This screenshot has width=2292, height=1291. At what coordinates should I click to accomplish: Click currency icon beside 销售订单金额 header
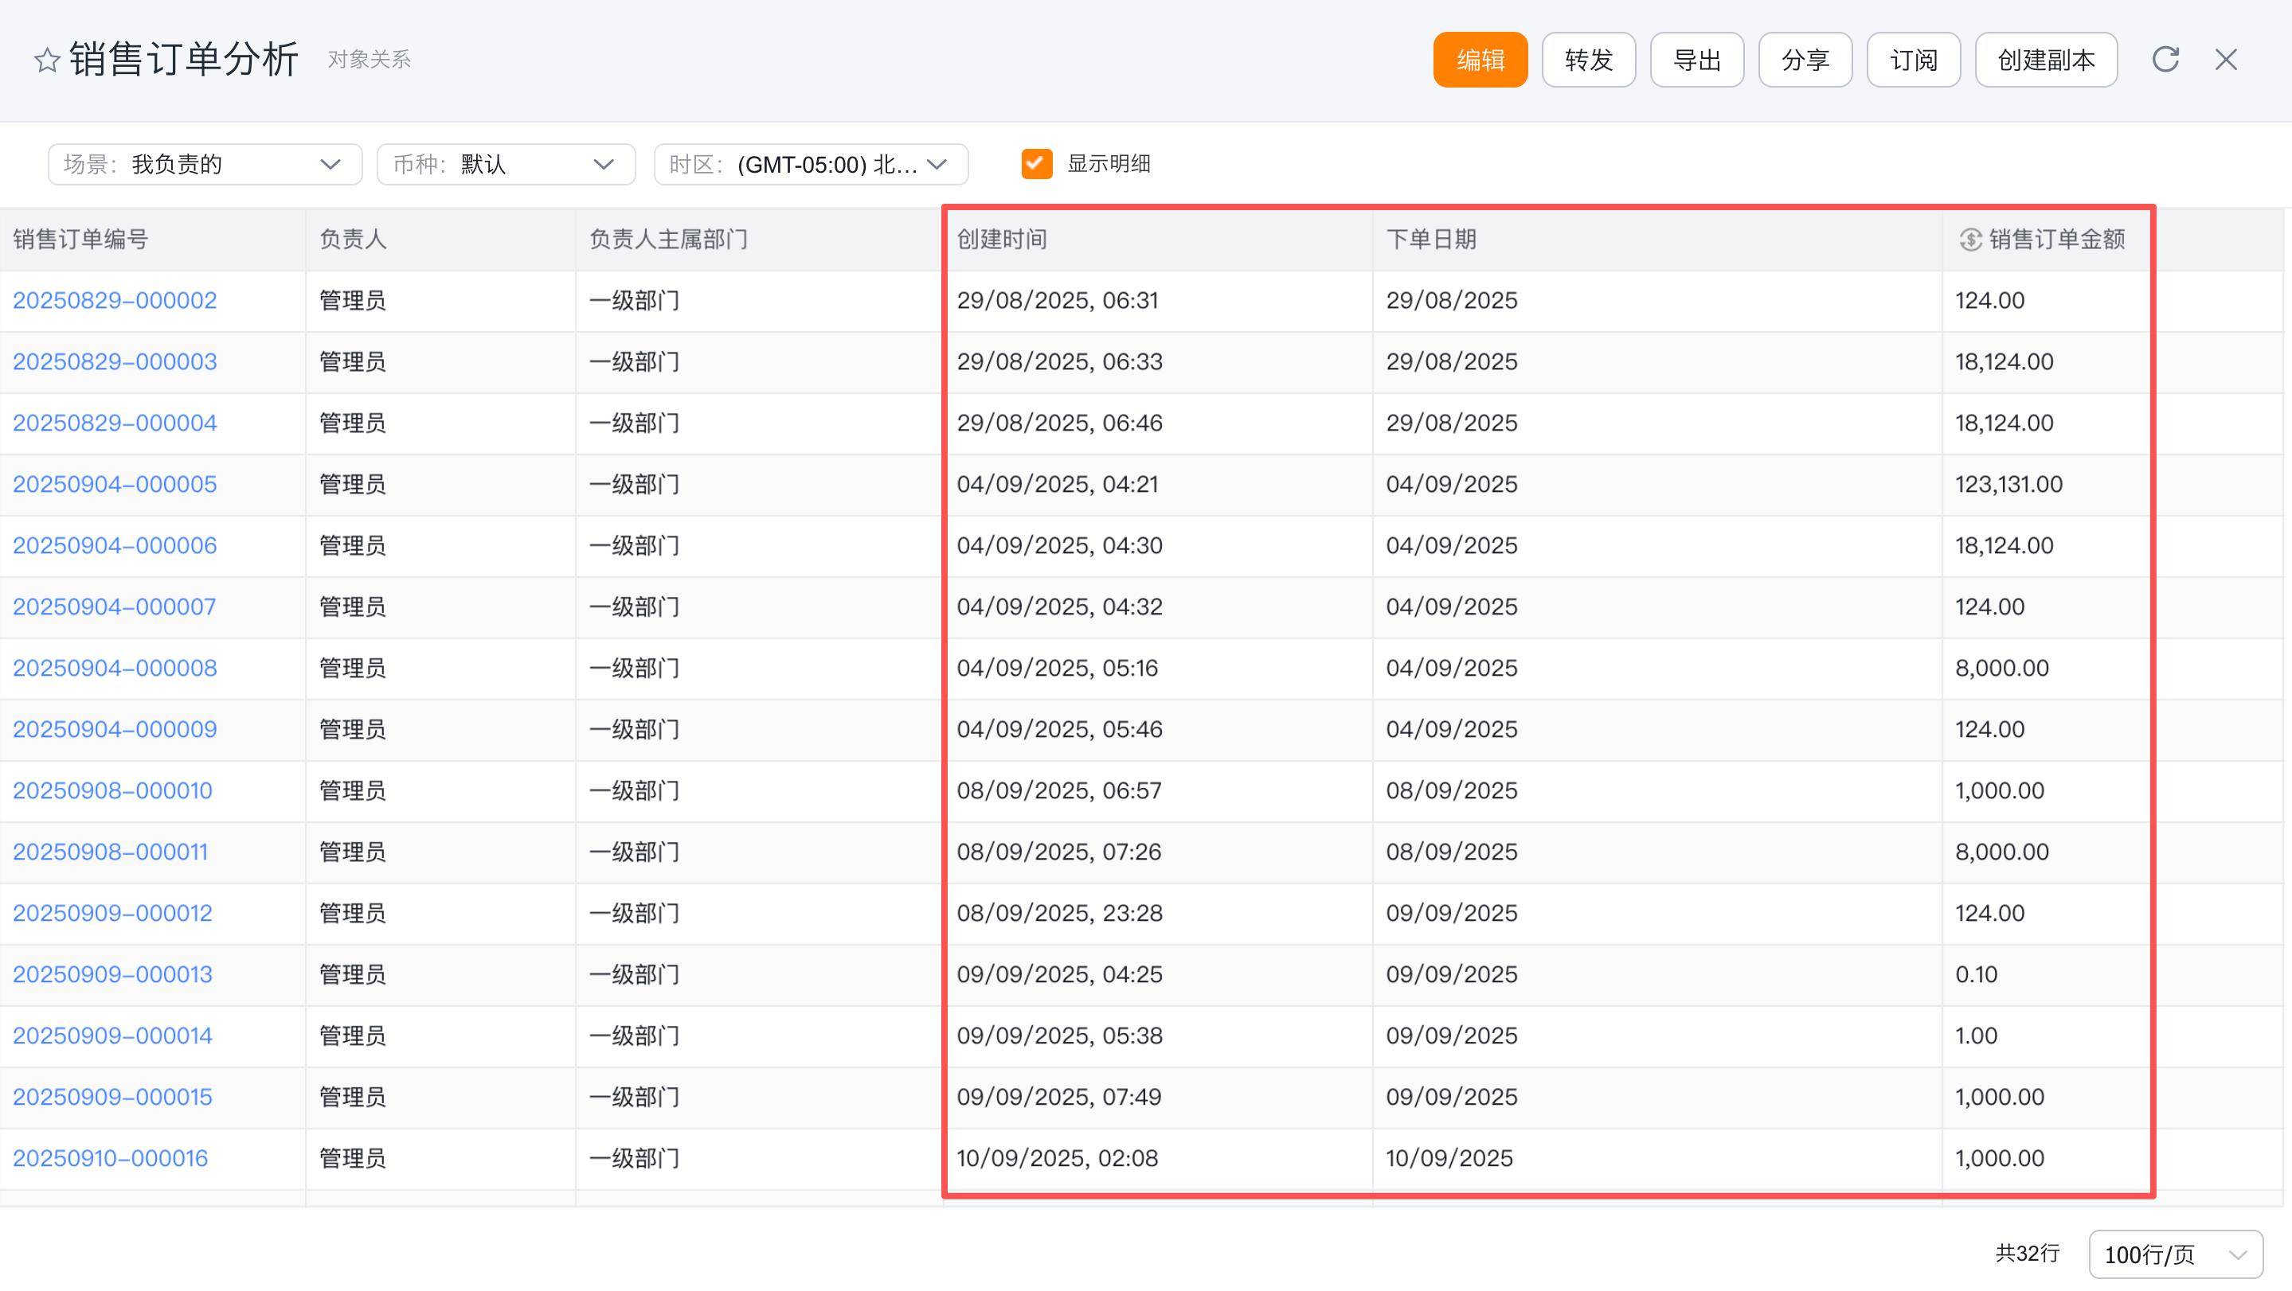coord(1970,239)
